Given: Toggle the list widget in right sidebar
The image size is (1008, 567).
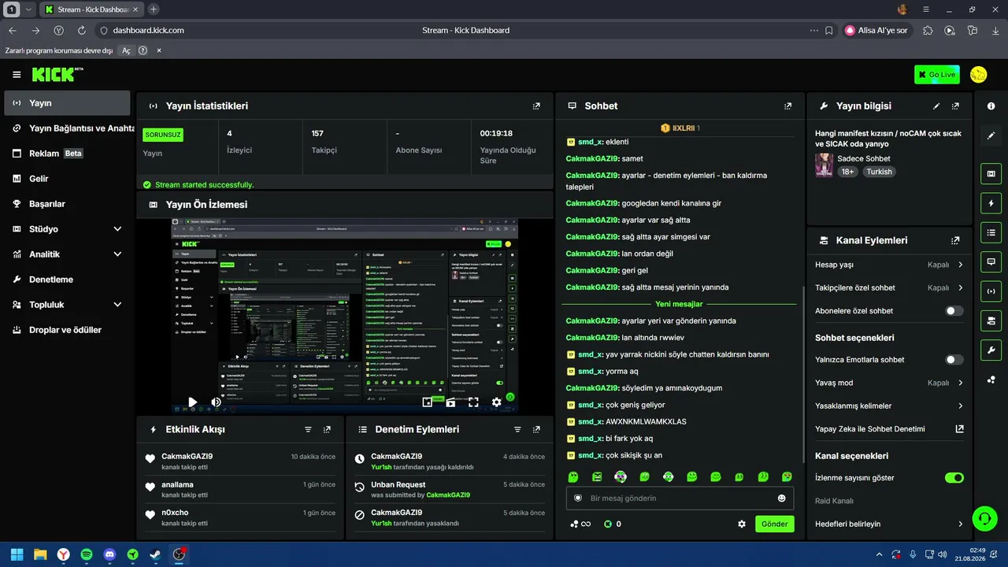Looking at the screenshot, I should pyautogui.click(x=991, y=232).
